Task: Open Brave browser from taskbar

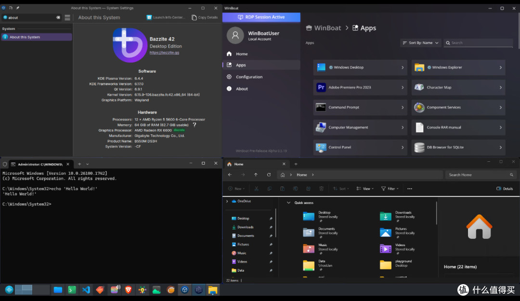Action: [129, 290]
